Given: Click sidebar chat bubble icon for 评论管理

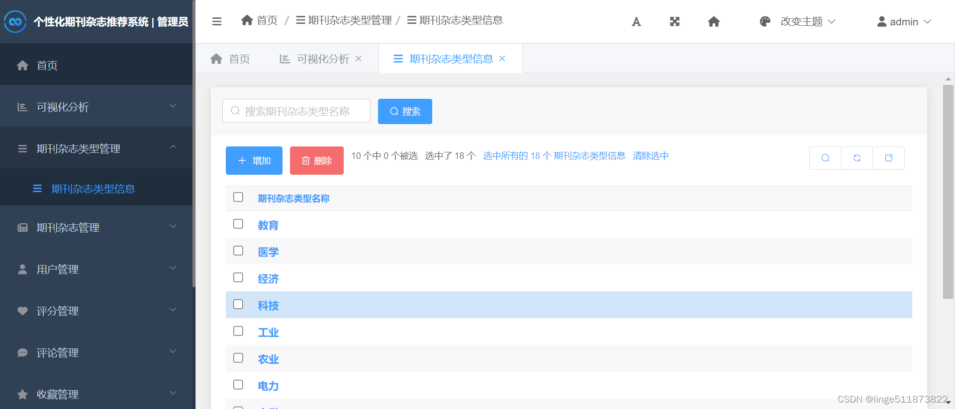Looking at the screenshot, I should (x=22, y=352).
